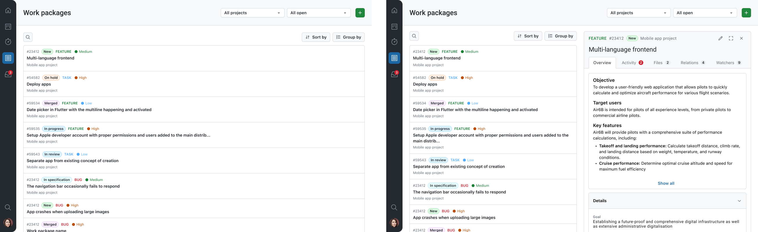Open the All open filter dropdown in list-only view
Image resolution: width=758 pixels, height=232 pixels.
point(319,13)
